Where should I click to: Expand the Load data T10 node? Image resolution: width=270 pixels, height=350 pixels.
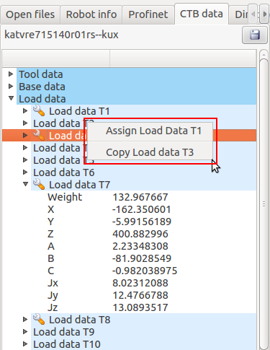(x=25, y=344)
